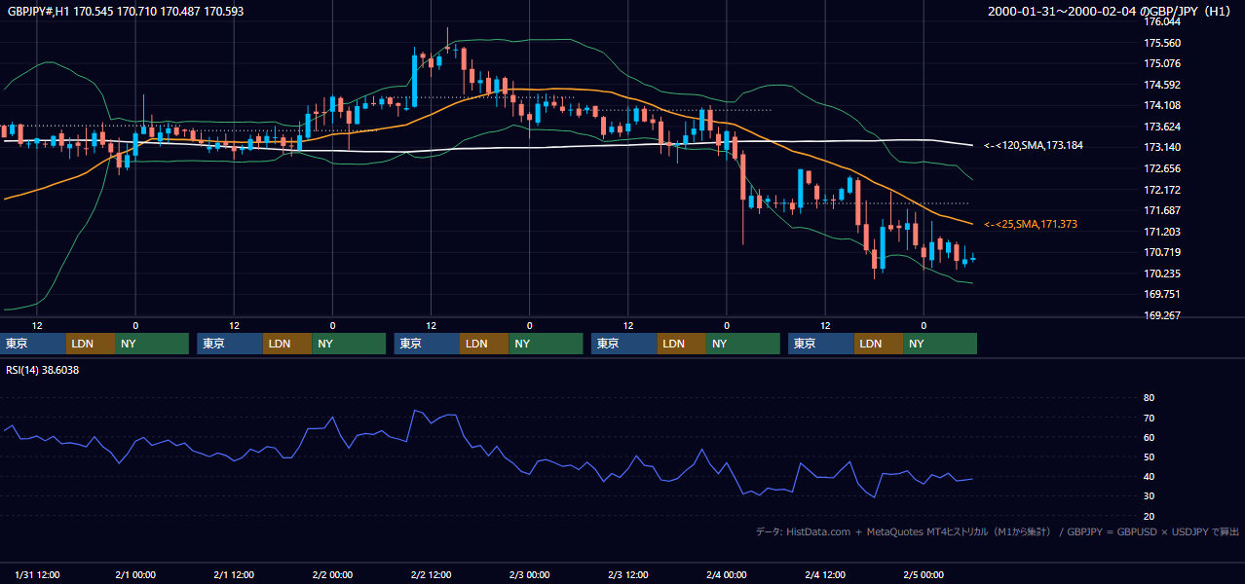Click price axis value 169.751

1162,294
